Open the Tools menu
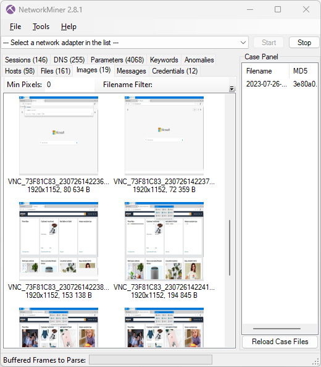321x367 pixels. (x=41, y=27)
